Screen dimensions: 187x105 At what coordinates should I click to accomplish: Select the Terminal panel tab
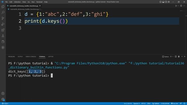(42, 57)
